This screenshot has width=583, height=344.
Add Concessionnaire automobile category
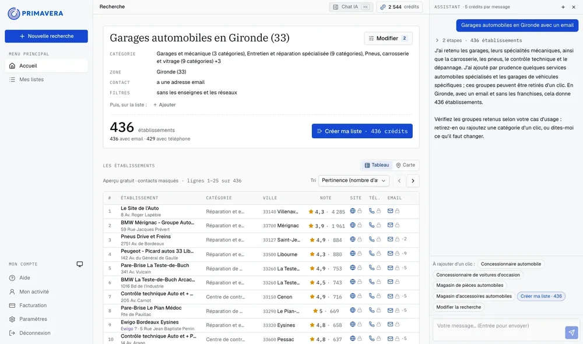click(x=511, y=264)
